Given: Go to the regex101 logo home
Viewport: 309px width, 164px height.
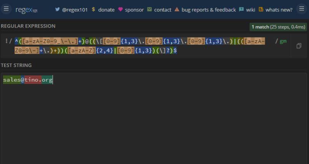Looking at the screenshot, I should pos(27,10).
